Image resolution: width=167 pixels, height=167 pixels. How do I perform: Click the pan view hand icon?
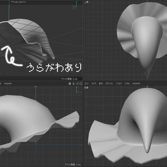[70, 83]
